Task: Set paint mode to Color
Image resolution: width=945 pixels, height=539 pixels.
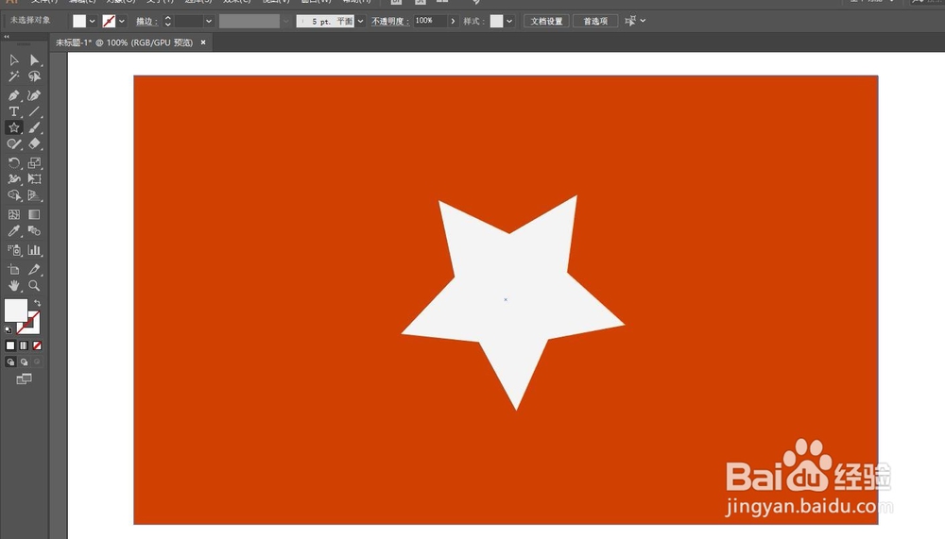Action: click(x=10, y=345)
